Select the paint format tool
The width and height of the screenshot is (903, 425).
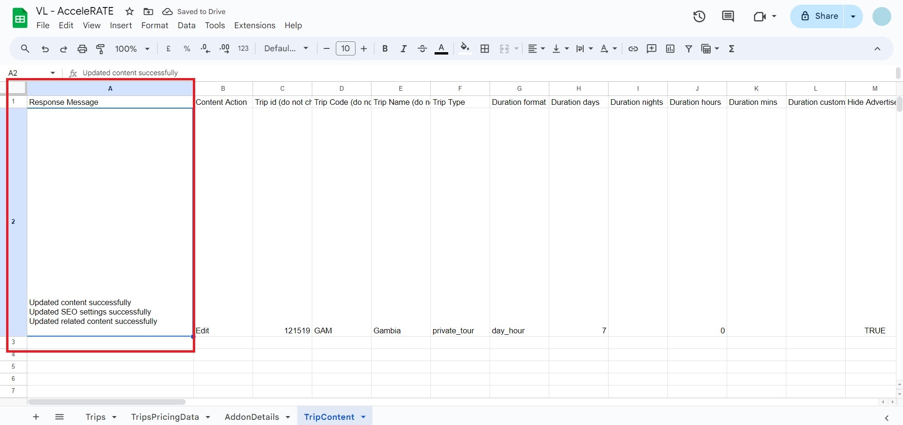100,48
